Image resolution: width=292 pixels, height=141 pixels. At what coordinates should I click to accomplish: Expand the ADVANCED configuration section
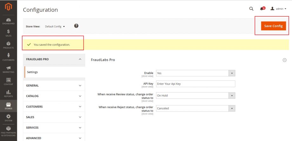pos(54,138)
